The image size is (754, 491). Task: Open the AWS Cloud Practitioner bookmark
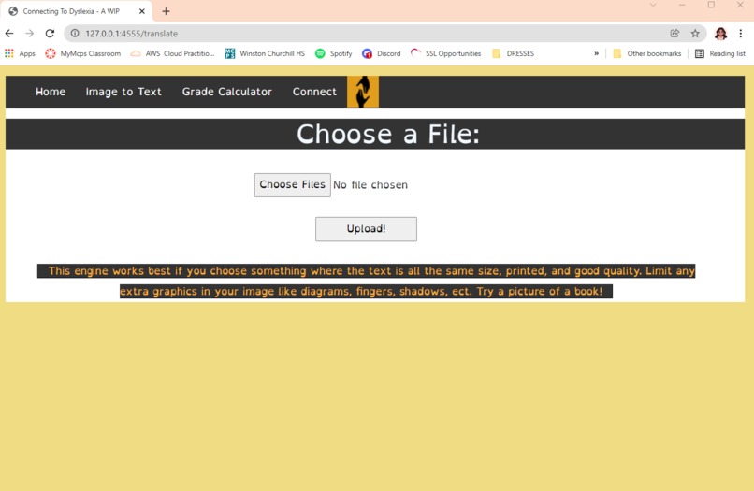coord(173,53)
